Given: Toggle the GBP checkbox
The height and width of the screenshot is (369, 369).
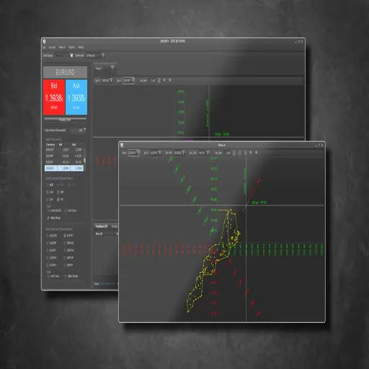Looking at the screenshot, I should pyautogui.click(x=58, y=192).
